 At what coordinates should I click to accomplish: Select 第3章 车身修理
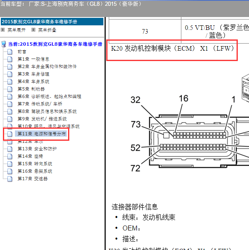[x=33, y=74]
